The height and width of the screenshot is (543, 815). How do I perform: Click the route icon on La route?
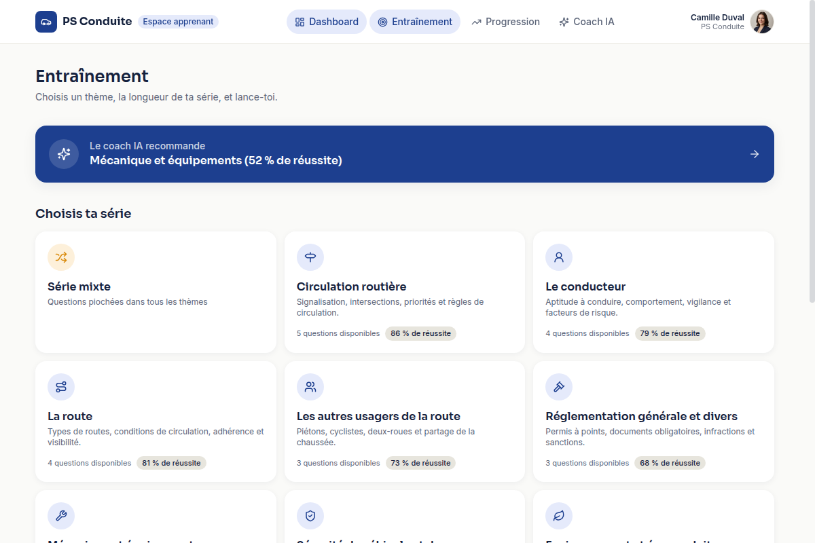point(61,387)
